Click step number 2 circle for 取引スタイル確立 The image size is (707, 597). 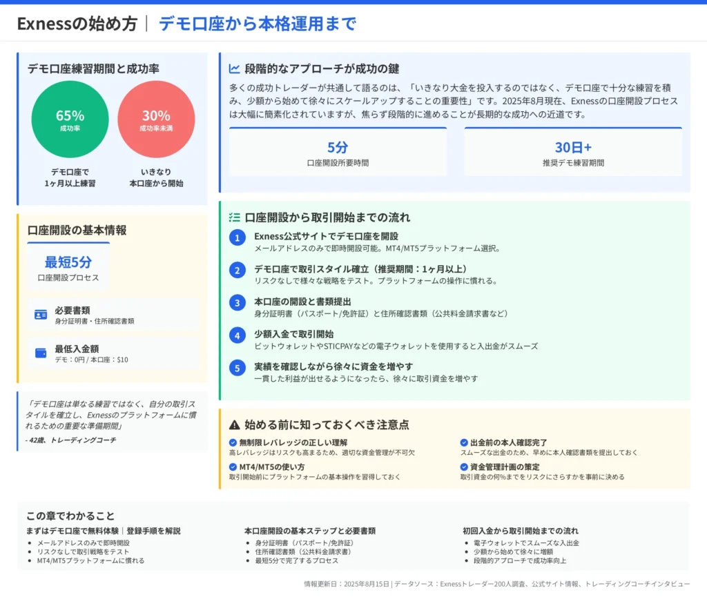[x=238, y=271]
